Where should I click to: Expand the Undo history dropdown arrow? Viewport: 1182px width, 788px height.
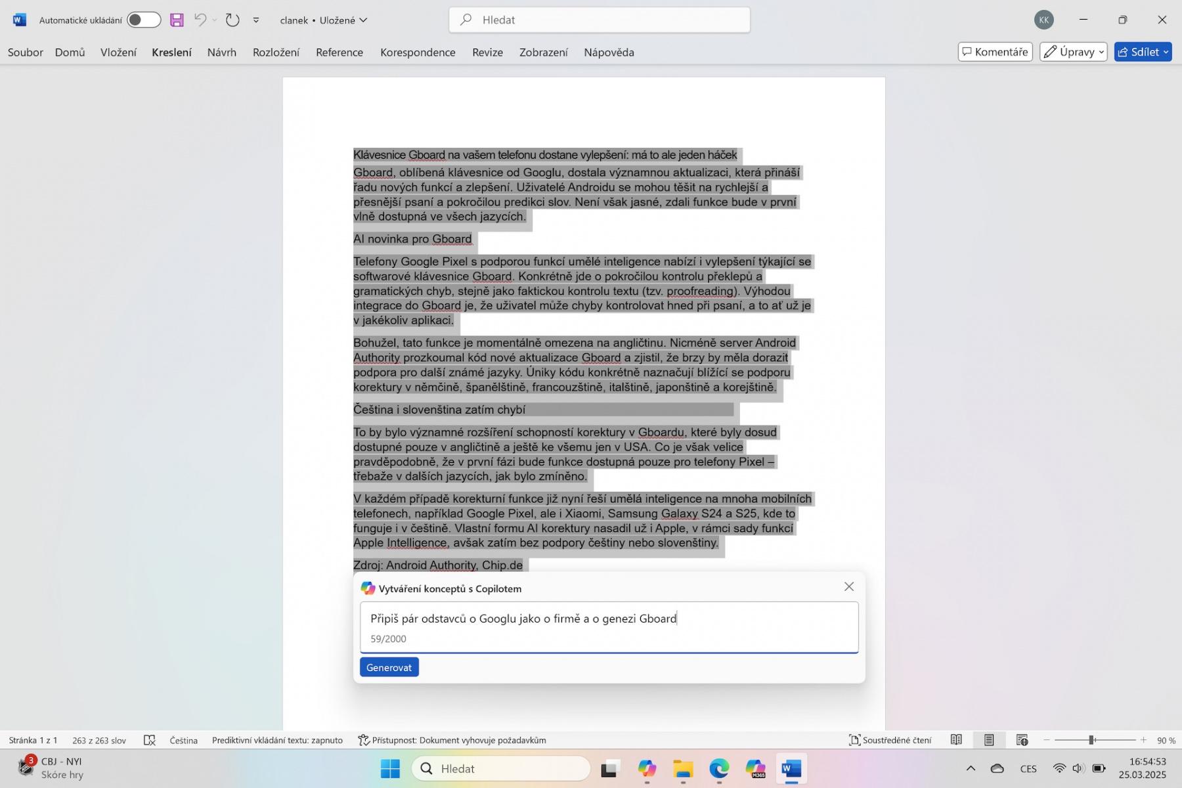(x=215, y=20)
